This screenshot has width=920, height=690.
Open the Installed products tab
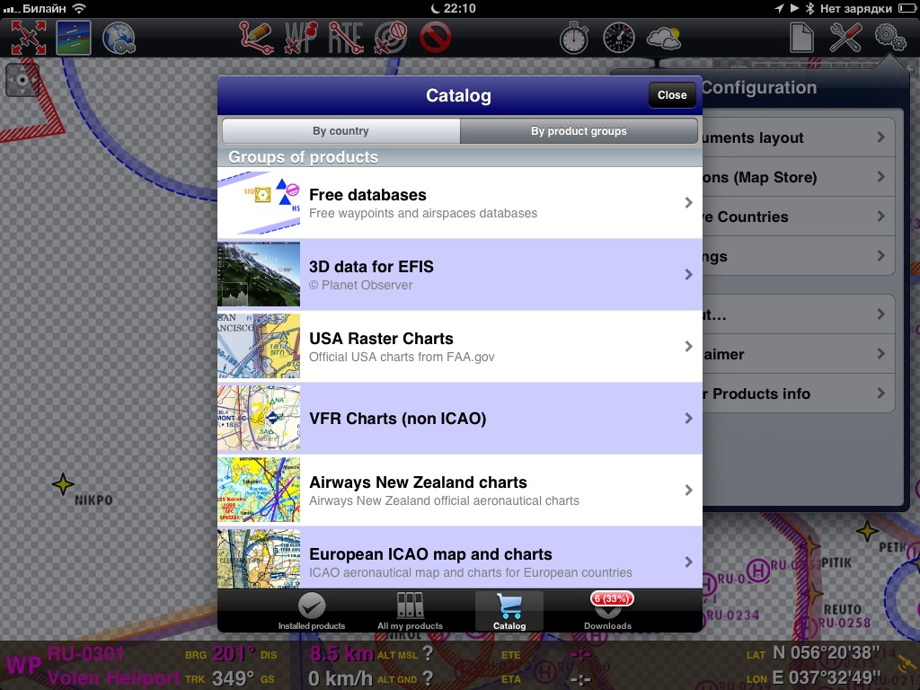pyautogui.click(x=311, y=612)
